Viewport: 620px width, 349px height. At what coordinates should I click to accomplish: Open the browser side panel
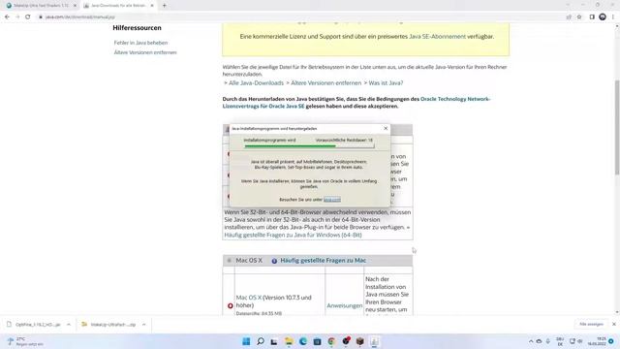tap(592, 17)
